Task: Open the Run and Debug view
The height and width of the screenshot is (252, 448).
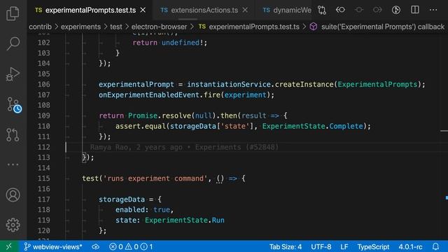Action: pos(13,74)
